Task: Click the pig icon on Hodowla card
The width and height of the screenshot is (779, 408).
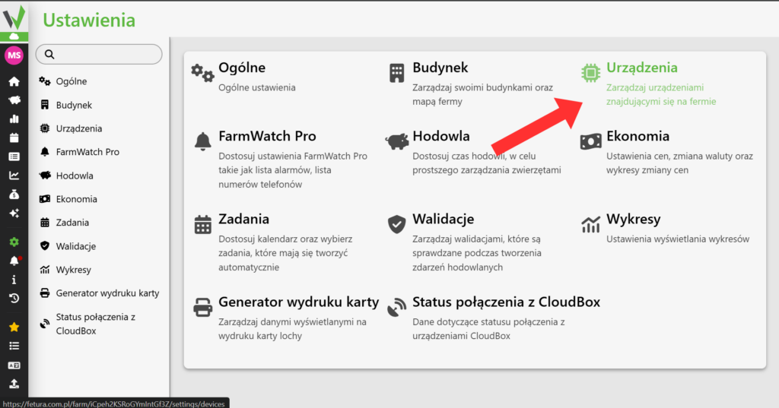Action: [x=397, y=141]
